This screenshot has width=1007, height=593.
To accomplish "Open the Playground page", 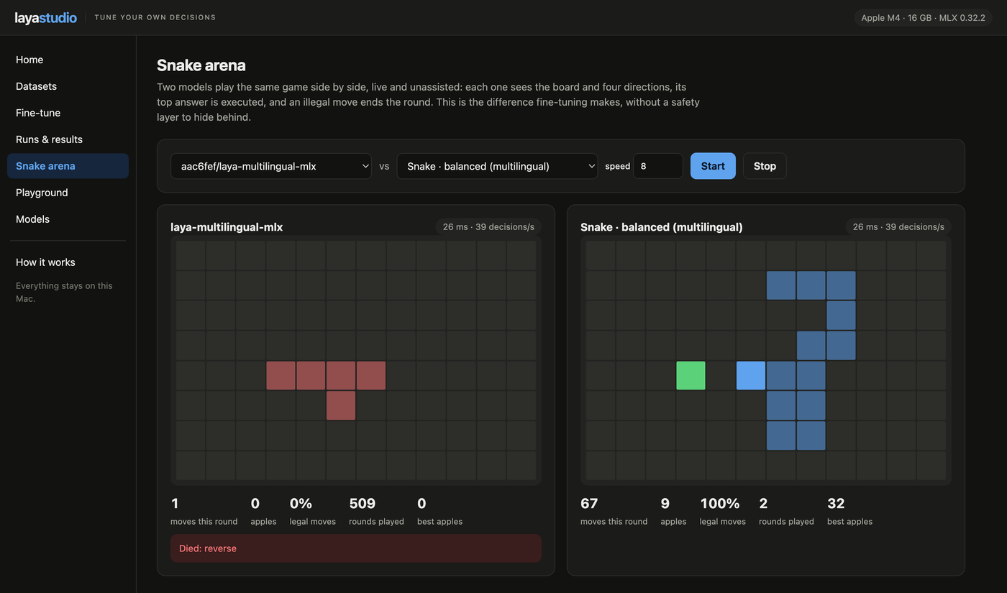I will [x=68, y=193].
